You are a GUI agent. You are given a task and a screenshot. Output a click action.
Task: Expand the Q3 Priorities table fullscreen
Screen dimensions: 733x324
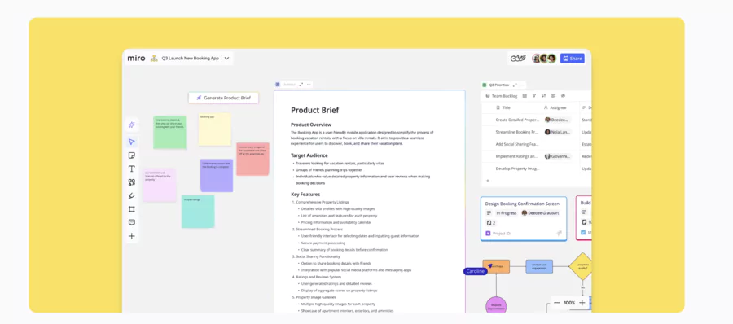[x=515, y=85]
